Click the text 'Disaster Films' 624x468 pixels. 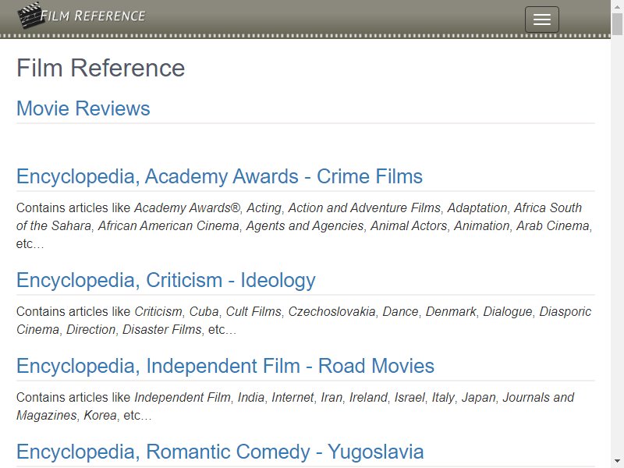(162, 329)
